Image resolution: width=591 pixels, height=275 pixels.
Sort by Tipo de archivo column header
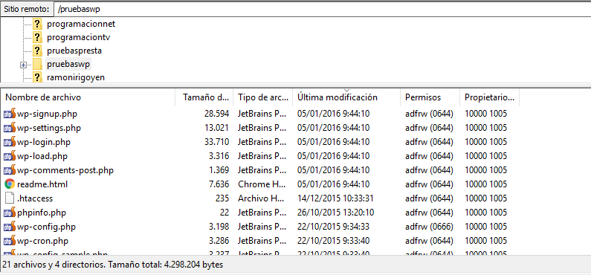click(x=263, y=97)
